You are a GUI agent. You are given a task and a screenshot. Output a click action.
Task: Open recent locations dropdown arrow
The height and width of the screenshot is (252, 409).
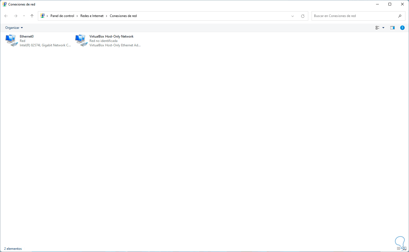pos(24,16)
